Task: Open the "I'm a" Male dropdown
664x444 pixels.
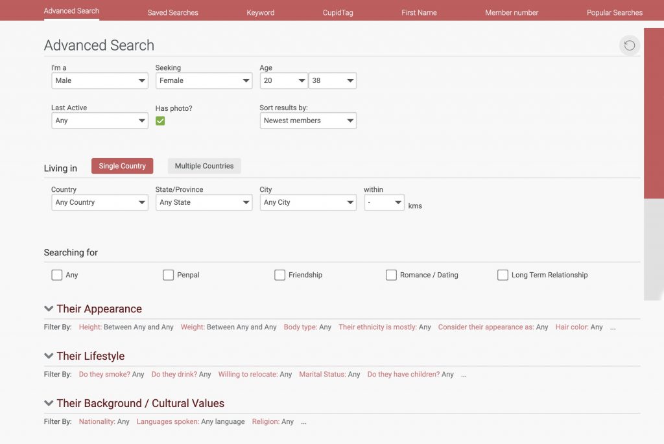Action: coord(100,80)
